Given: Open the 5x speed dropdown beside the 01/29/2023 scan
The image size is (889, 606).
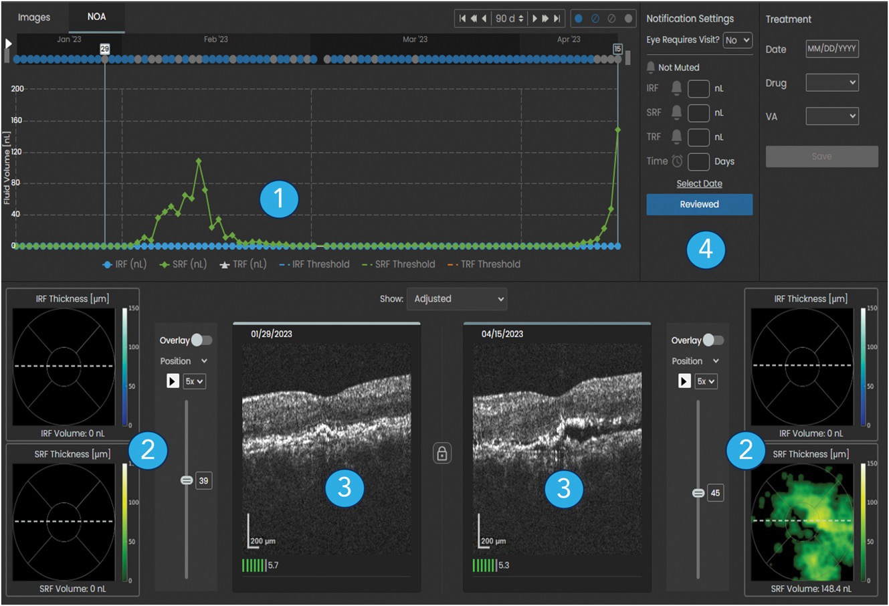Looking at the screenshot, I should [x=194, y=381].
